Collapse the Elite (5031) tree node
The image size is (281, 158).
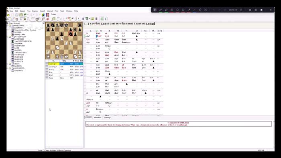tap(8, 64)
